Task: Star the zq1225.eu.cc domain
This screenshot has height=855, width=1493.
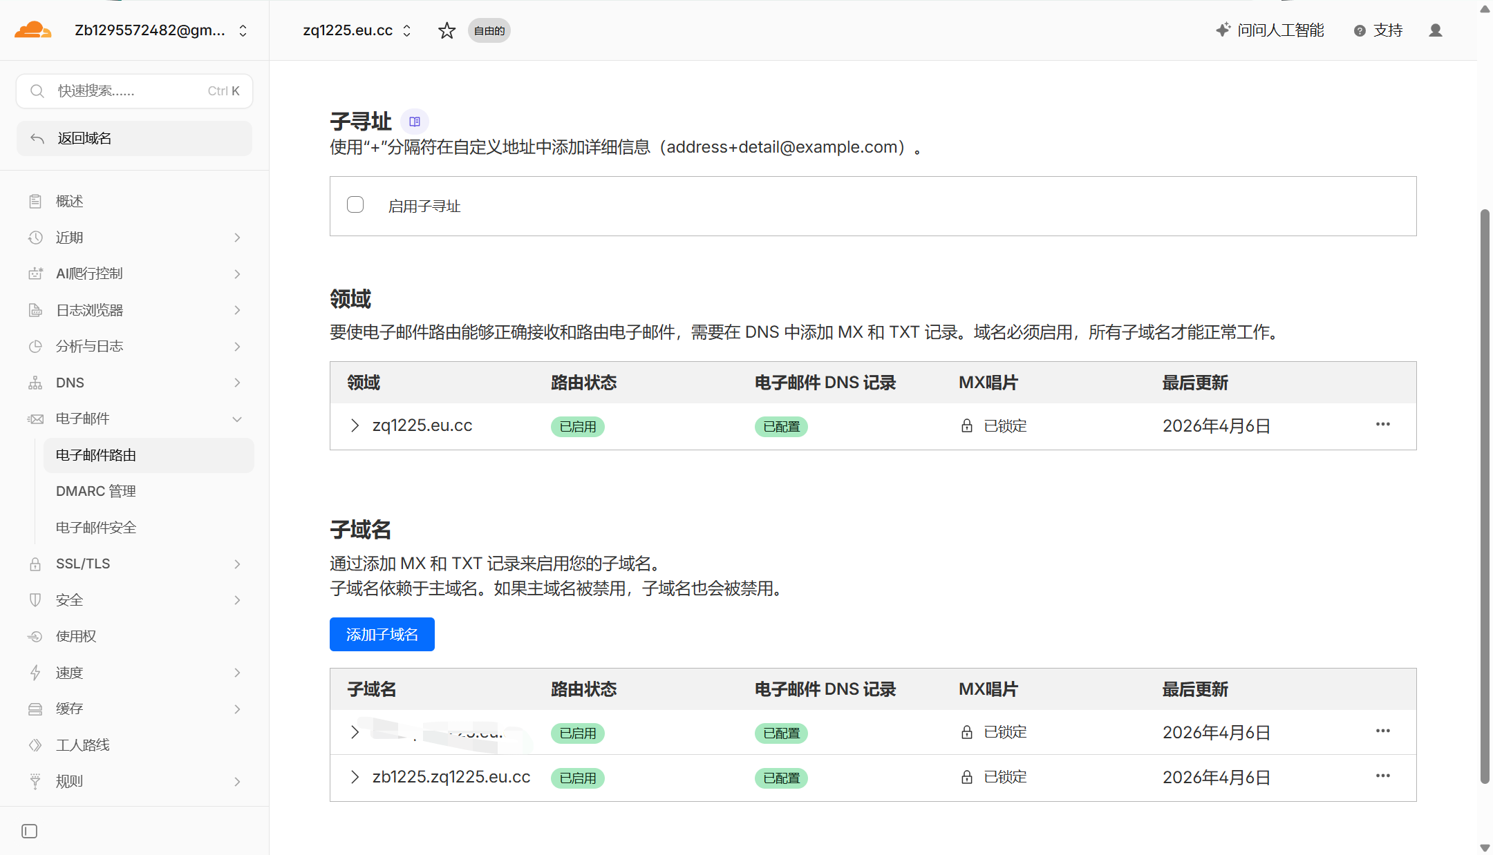Action: coord(447,30)
